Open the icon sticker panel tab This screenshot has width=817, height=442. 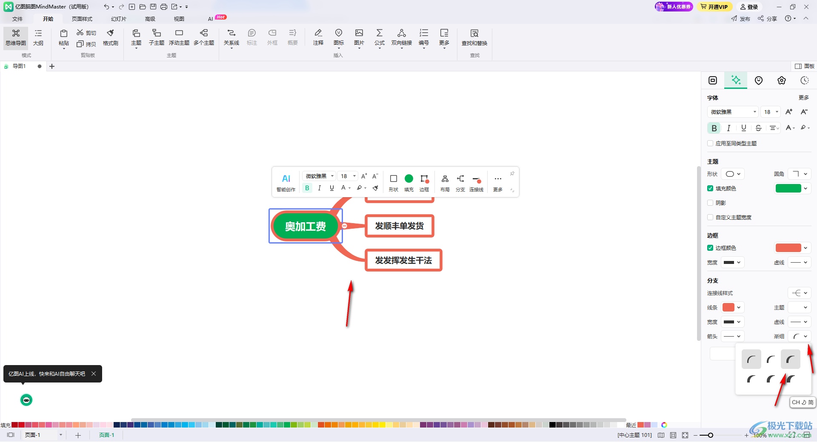coord(759,80)
